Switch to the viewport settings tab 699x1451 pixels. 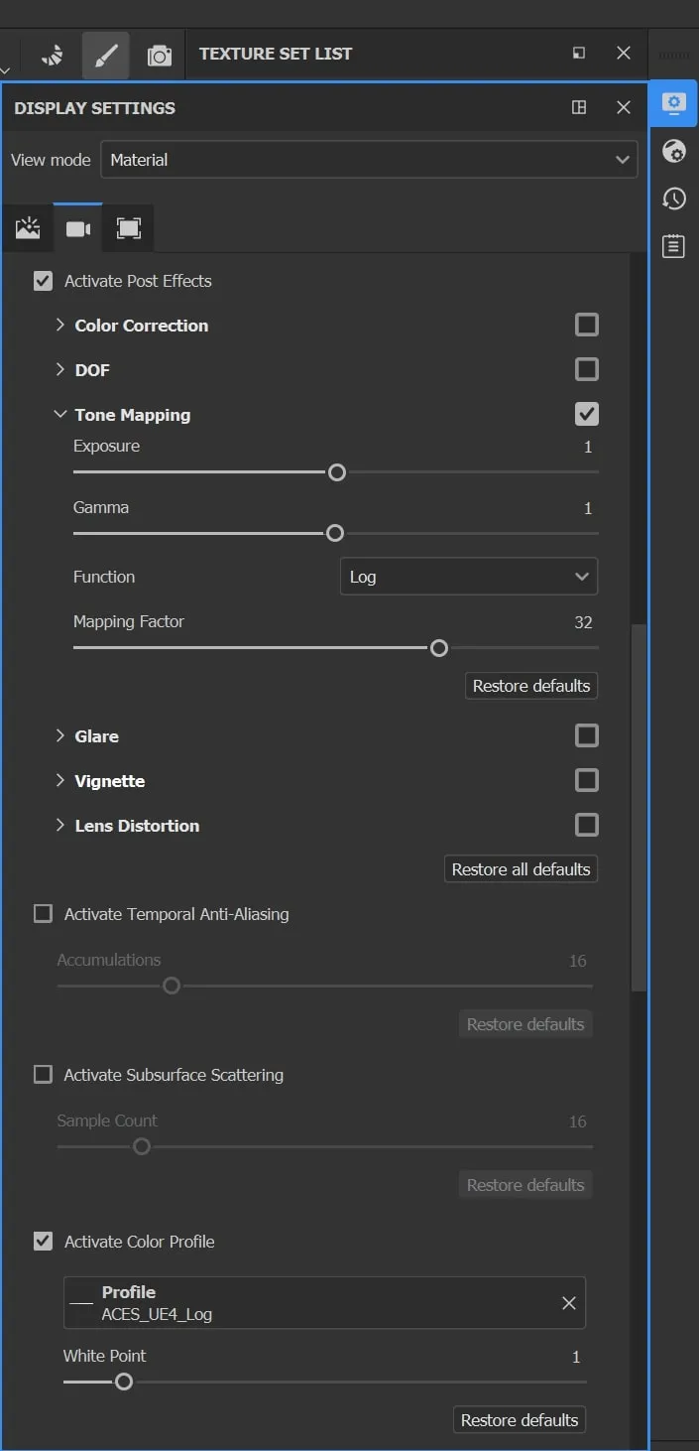point(129,229)
